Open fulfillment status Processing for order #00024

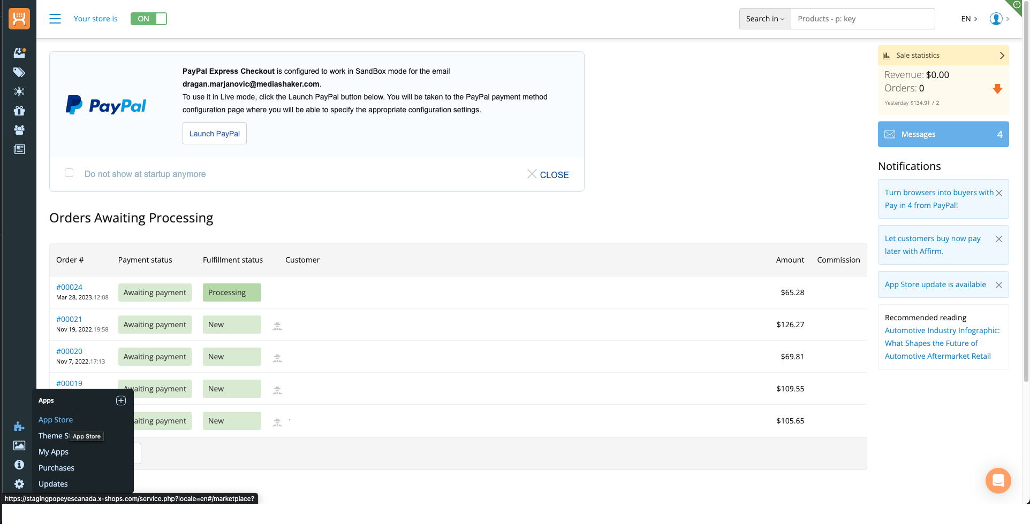pos(232,292)
